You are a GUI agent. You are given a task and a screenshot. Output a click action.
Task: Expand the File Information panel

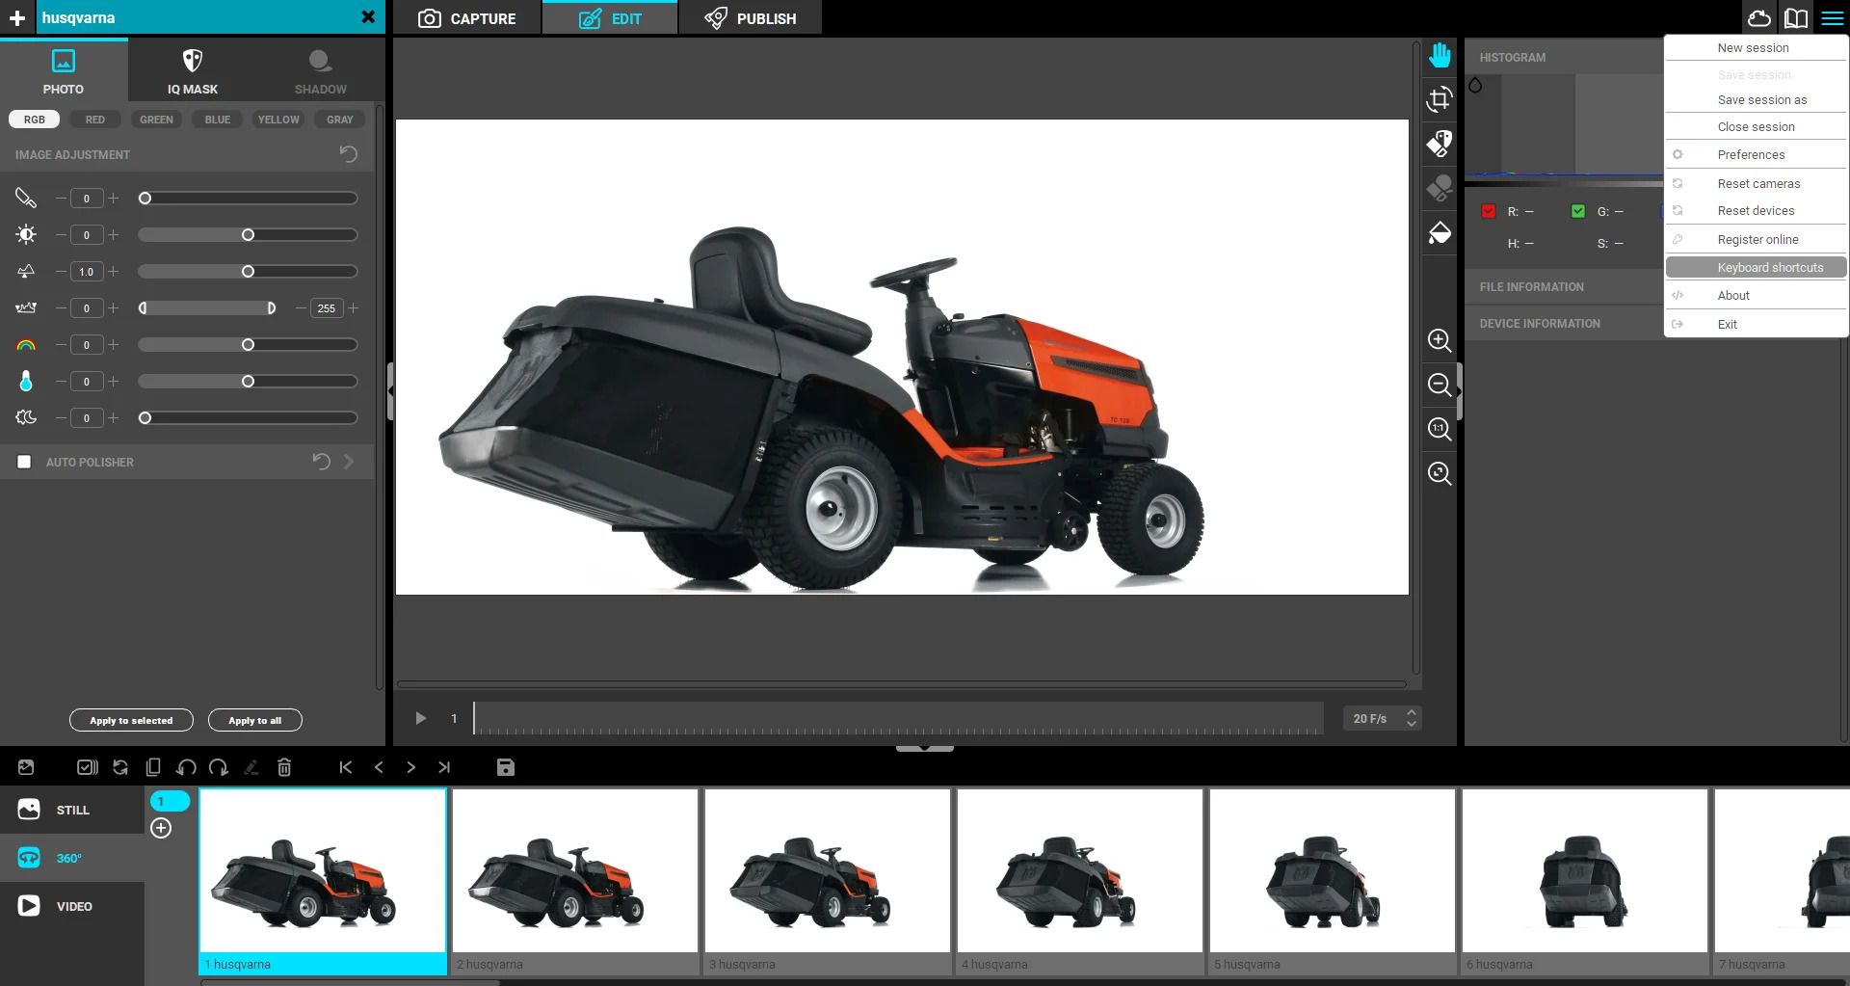[x=1532, y=287]
